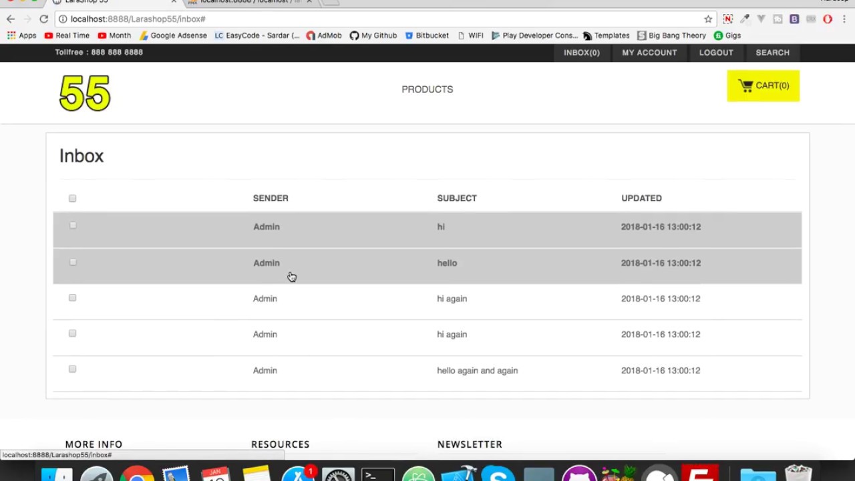The width and height of the screenshot is (855, 481).
Task: Open the EasyCode - Sardar bookmark
Action: tap(257, 35)
